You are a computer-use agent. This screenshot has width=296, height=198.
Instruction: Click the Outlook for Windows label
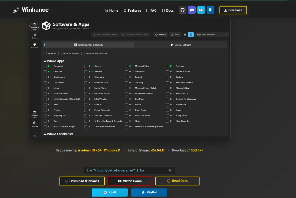pyautogui.click(x=186, y=99)
